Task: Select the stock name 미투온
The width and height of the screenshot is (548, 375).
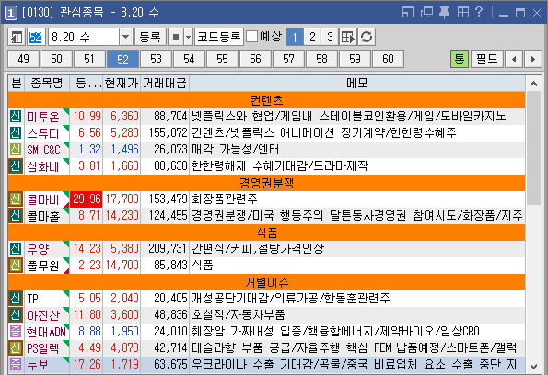Action: (43, 117)
